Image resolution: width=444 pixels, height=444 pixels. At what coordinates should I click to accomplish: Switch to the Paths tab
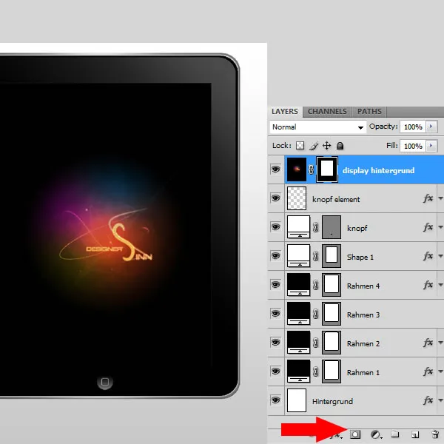coord(369,112)
